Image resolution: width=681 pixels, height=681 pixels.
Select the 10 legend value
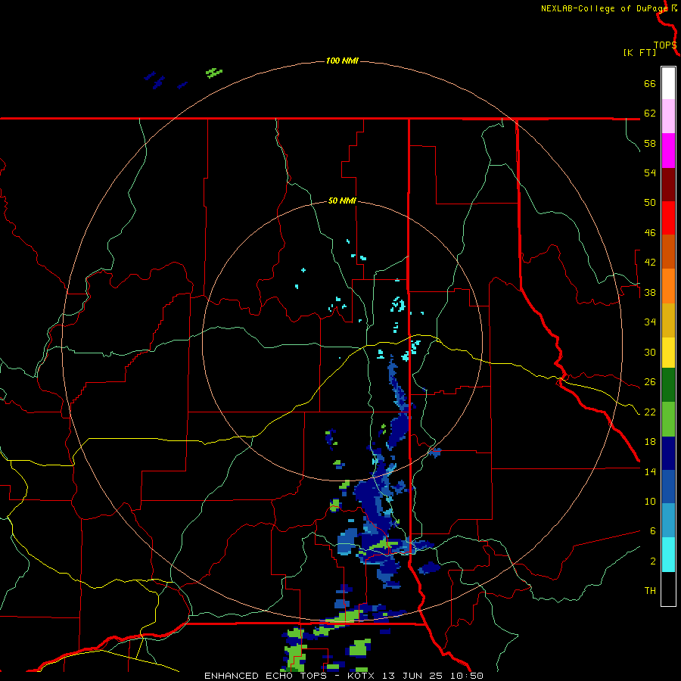pyautogui.click(x=650, y=502)
